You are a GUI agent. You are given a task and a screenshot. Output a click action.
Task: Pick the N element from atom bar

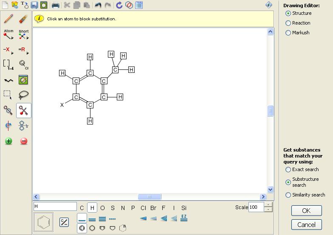coord(123,208)
